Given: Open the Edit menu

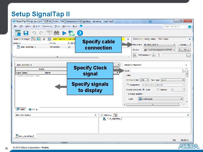Looking at the screenshot, I should click(21, 26).
